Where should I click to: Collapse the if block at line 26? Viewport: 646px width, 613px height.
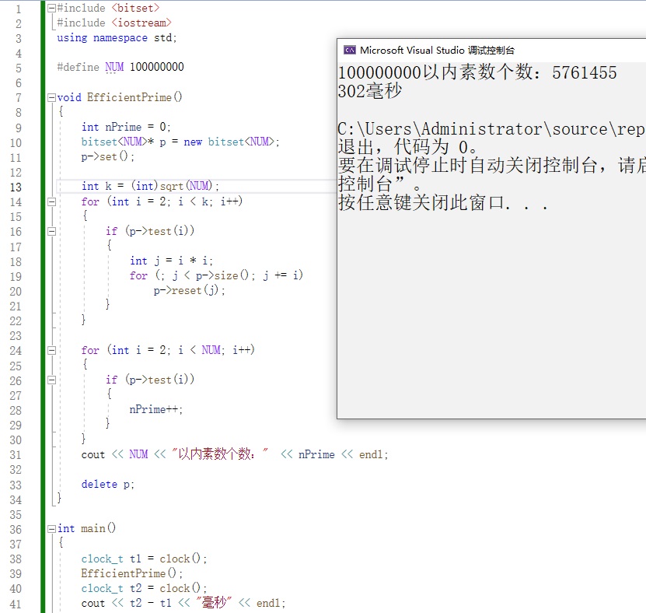pos(51,380)
